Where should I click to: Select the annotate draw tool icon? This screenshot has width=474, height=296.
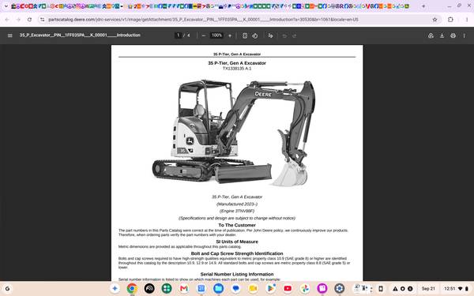tap(270, 36)
